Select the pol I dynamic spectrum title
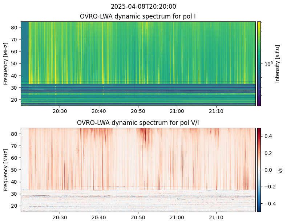 pos(138,16)
